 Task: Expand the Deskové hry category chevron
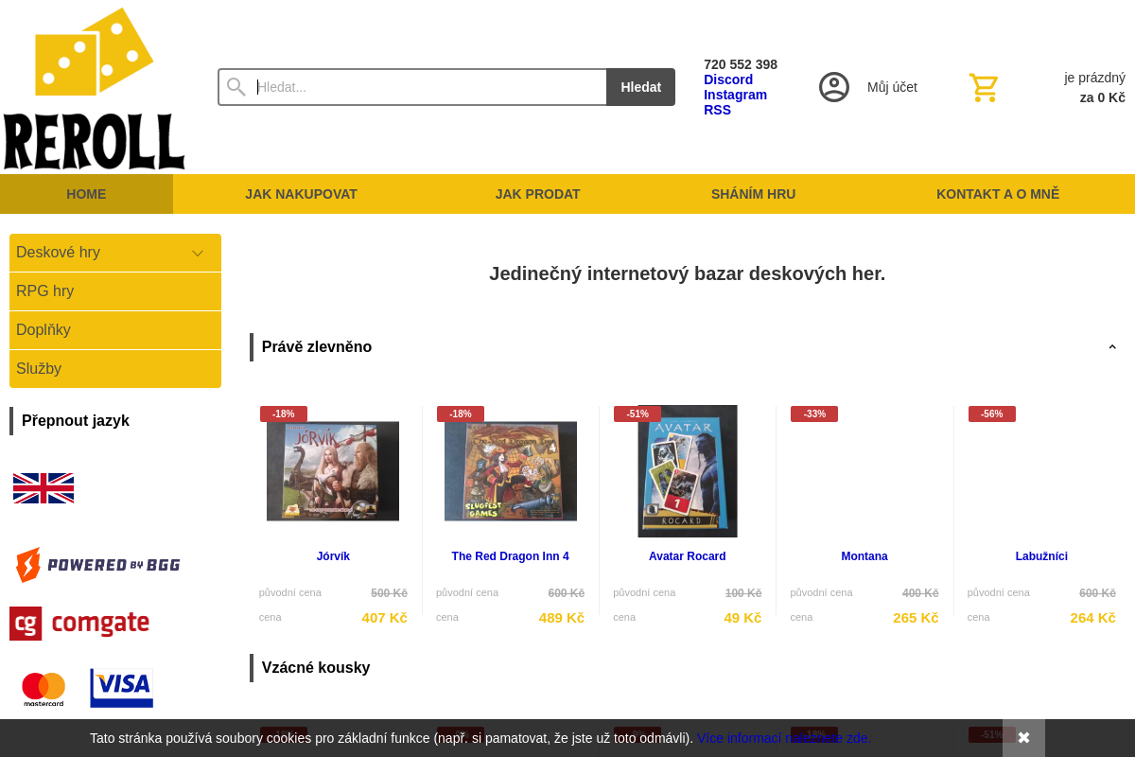coord(198,253)
